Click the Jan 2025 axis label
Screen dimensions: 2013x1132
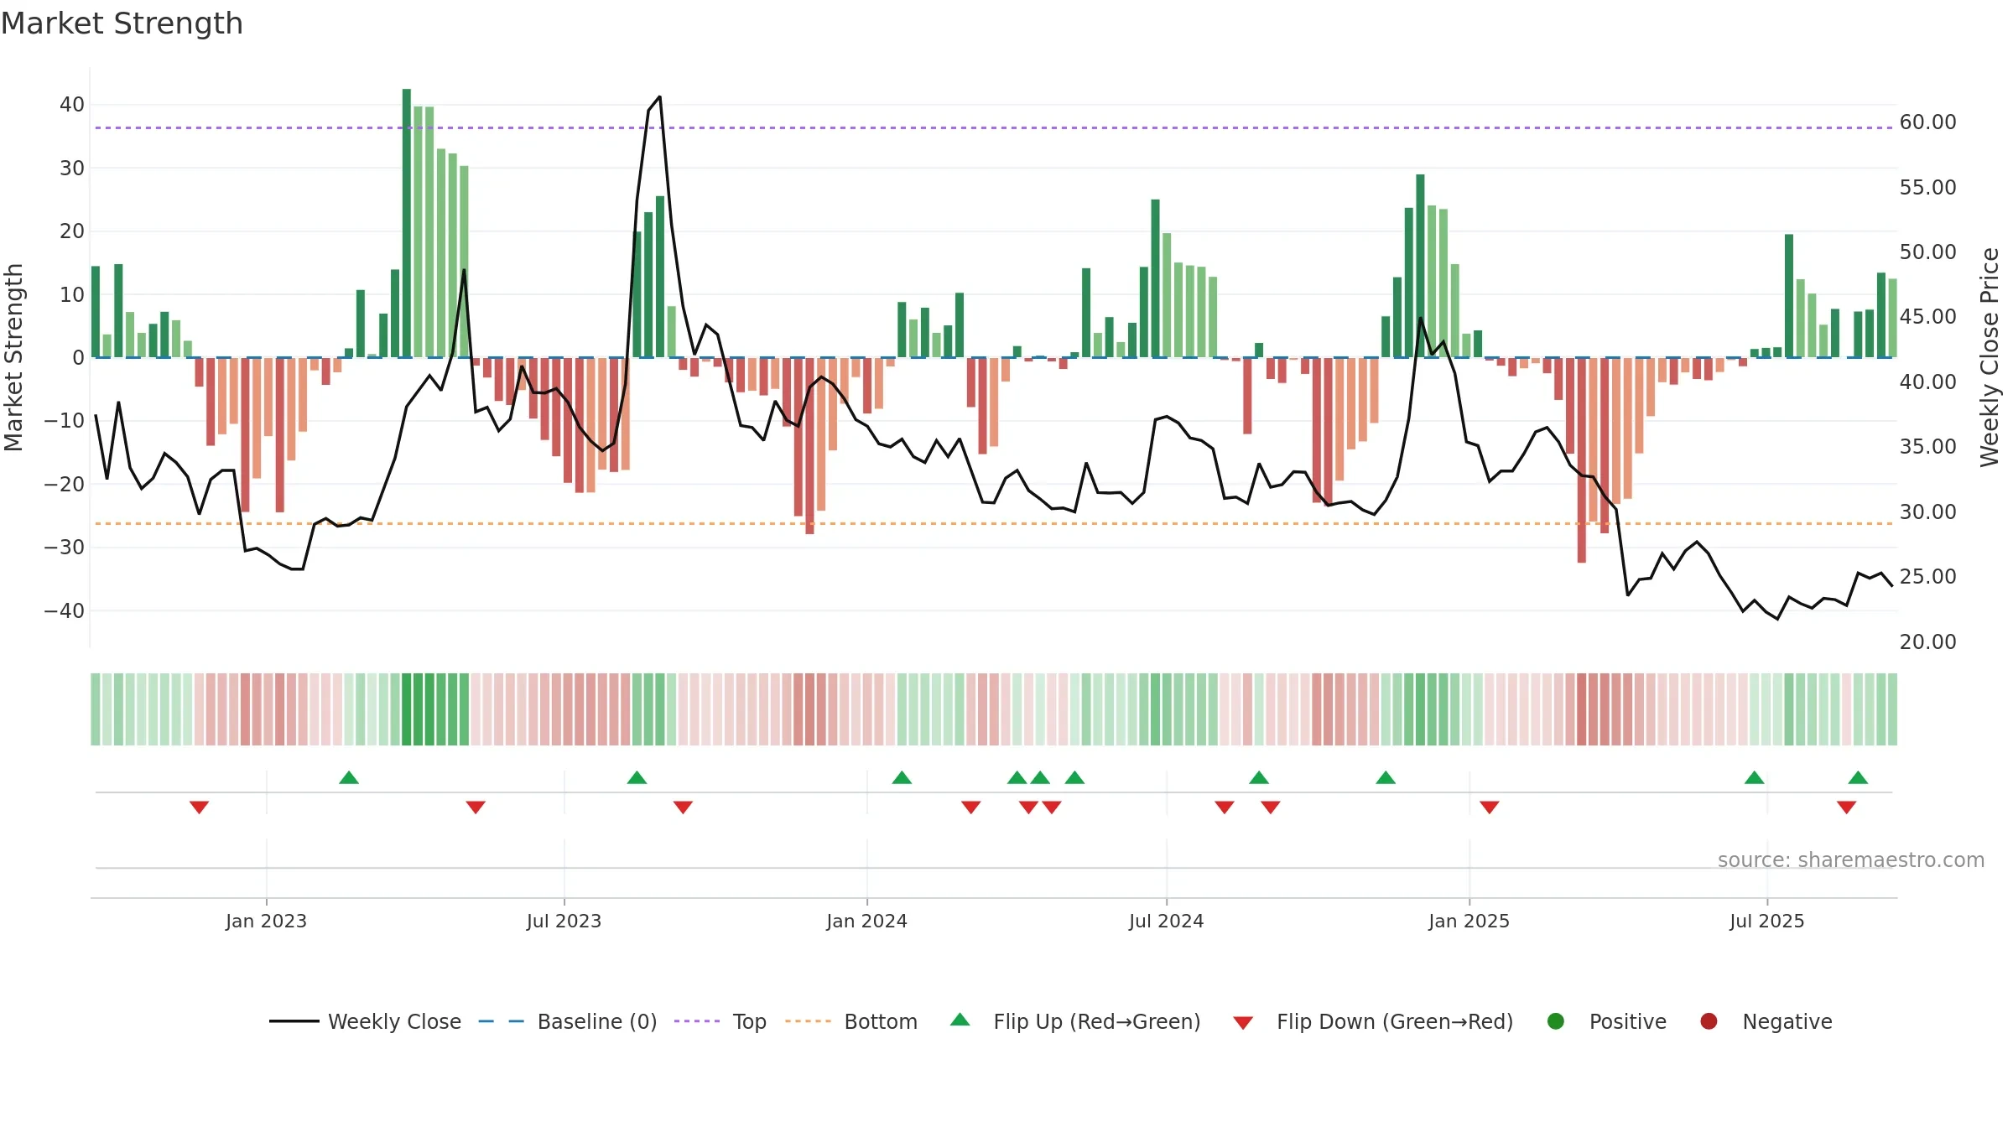[x=1469, y=921]
